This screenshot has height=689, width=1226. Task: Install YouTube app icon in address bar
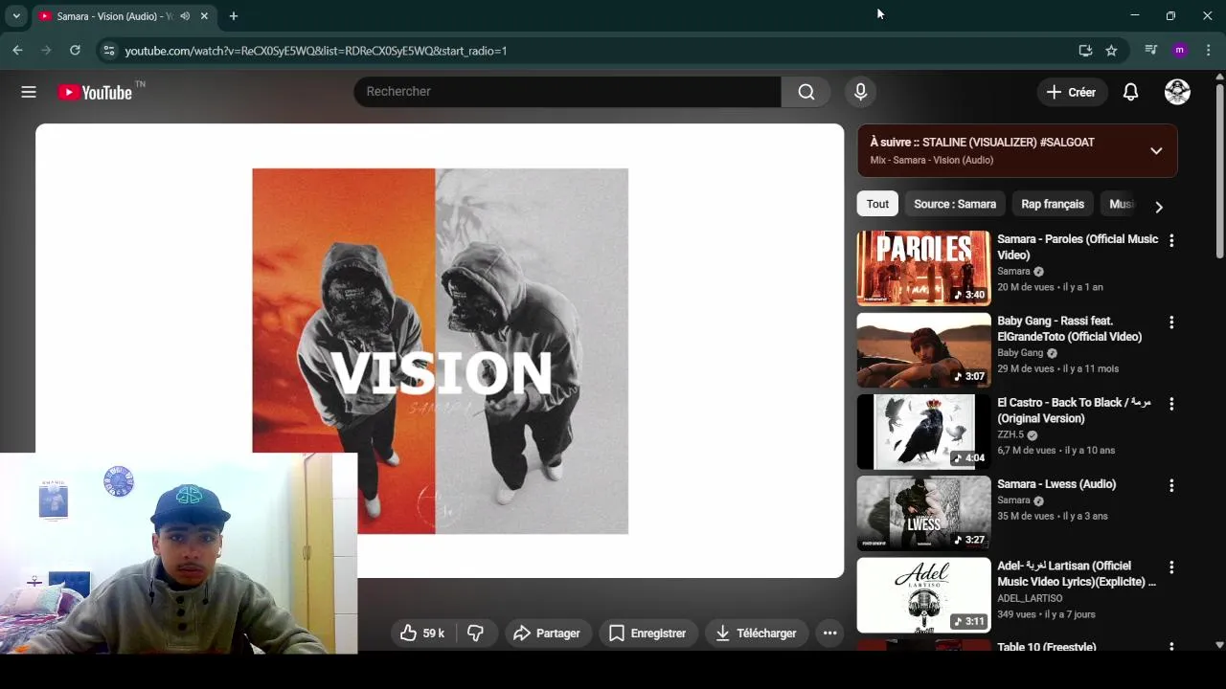1085,51
